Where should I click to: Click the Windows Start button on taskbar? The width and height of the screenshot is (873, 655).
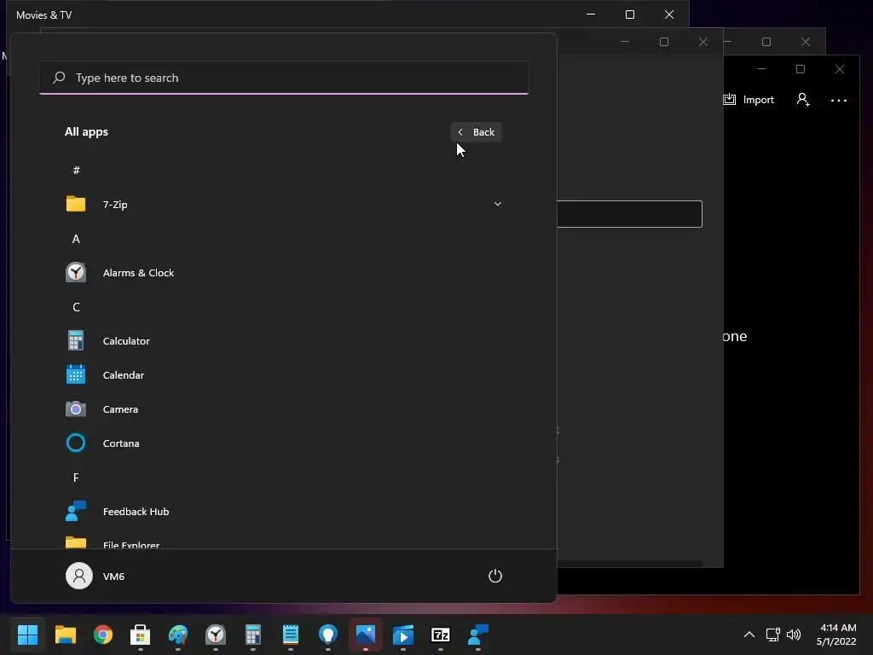click(x=28, y=635)
